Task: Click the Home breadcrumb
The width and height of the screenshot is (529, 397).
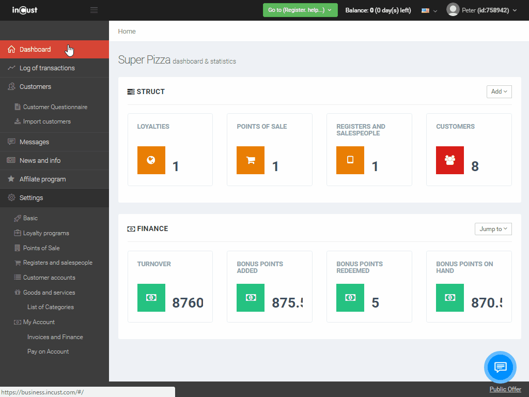Action: pos(127,32)
